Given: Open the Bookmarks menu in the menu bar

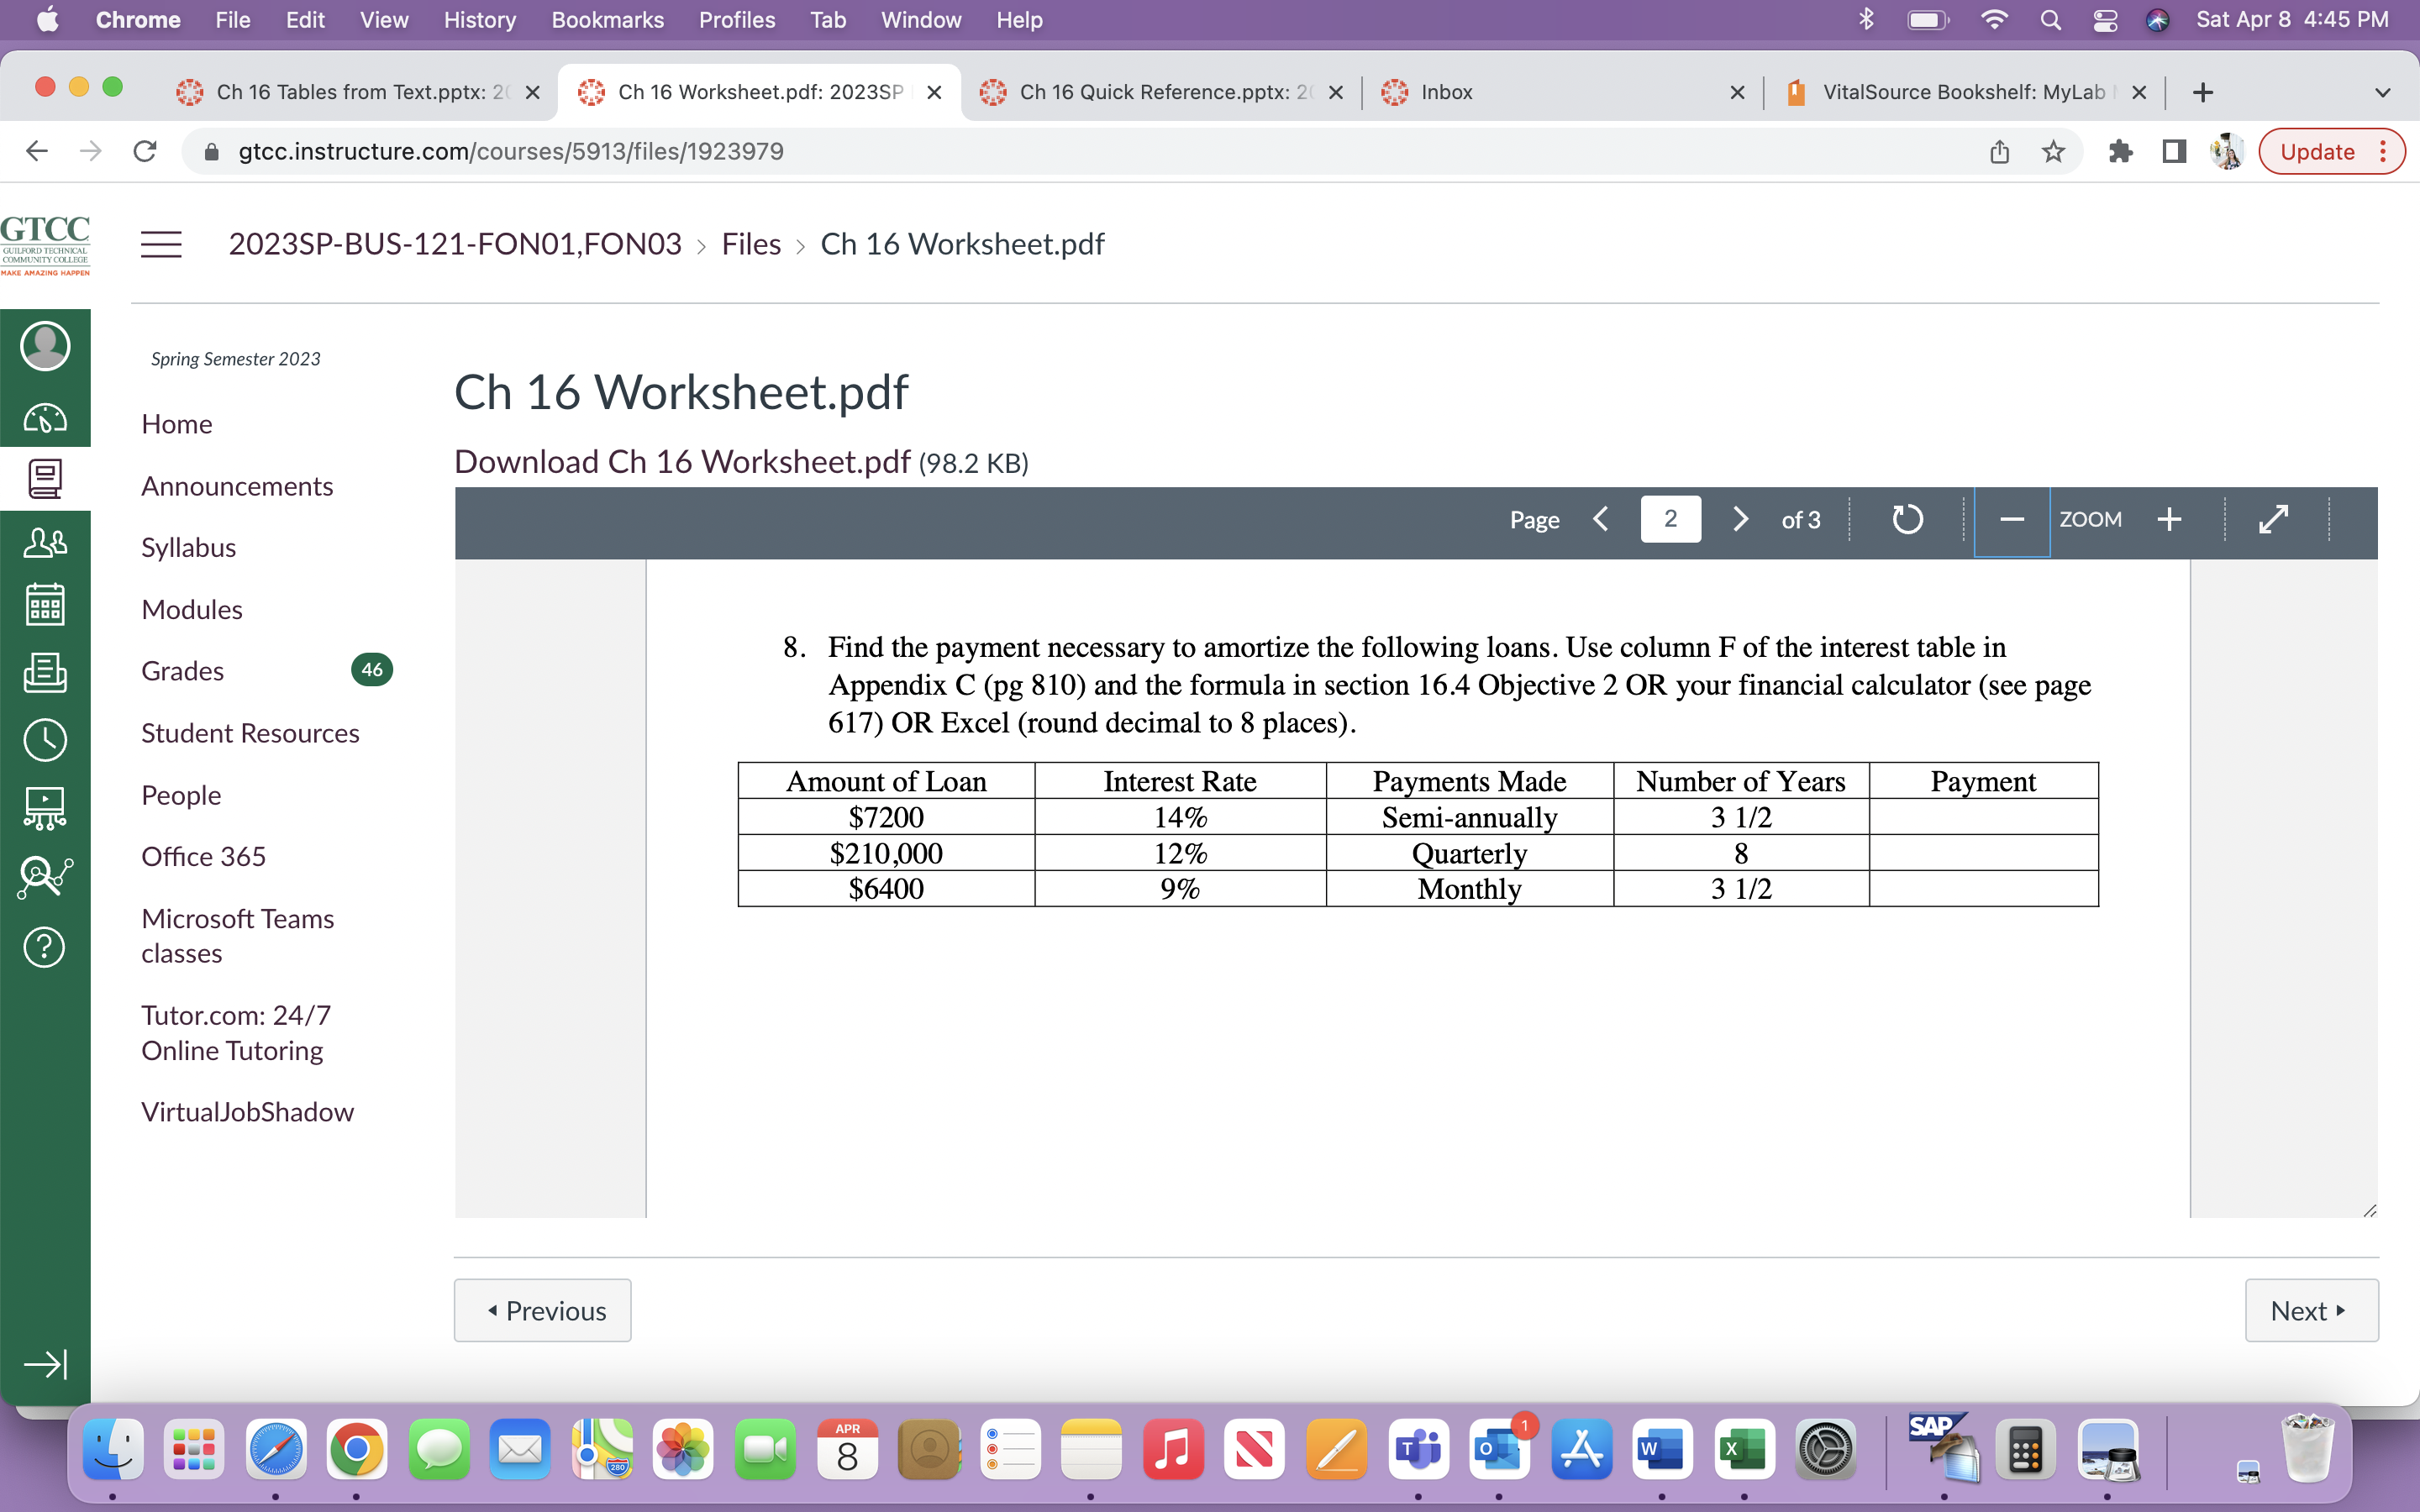Looking at the screenshot, I should [607, 20].
